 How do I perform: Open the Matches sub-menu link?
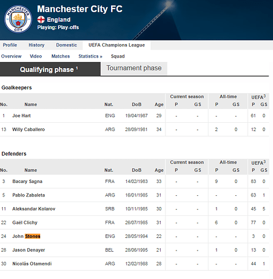pos(60,56)
